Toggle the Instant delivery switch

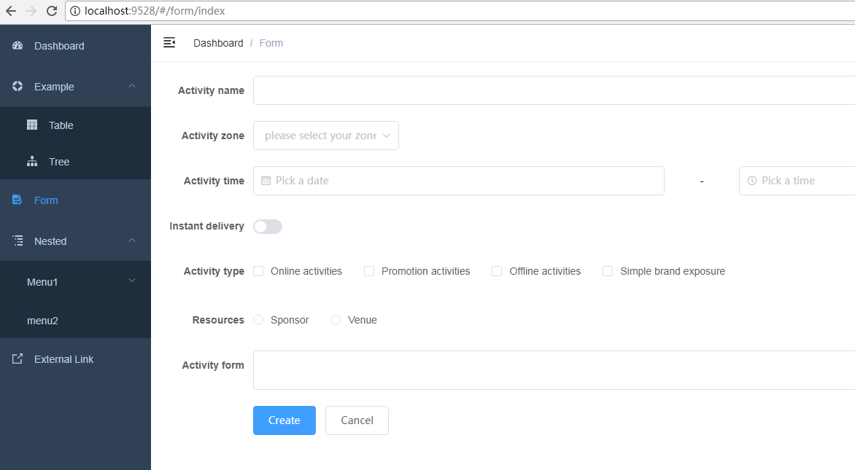pyautogui.click(x=268, y=227)
